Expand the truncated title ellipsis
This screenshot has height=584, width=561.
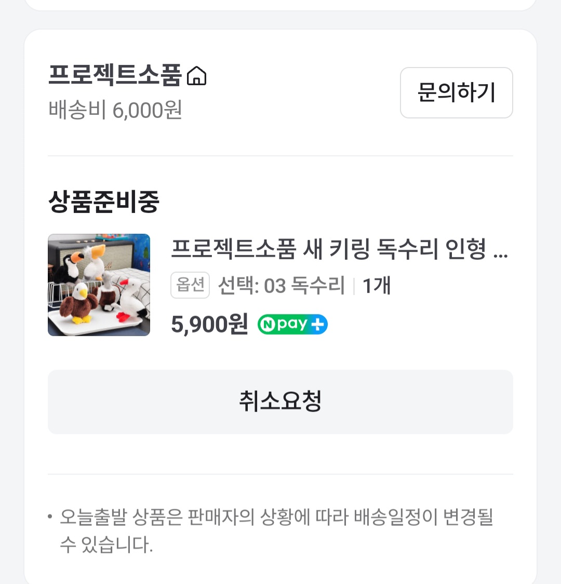pyautogui.click(x=501, y=255)
